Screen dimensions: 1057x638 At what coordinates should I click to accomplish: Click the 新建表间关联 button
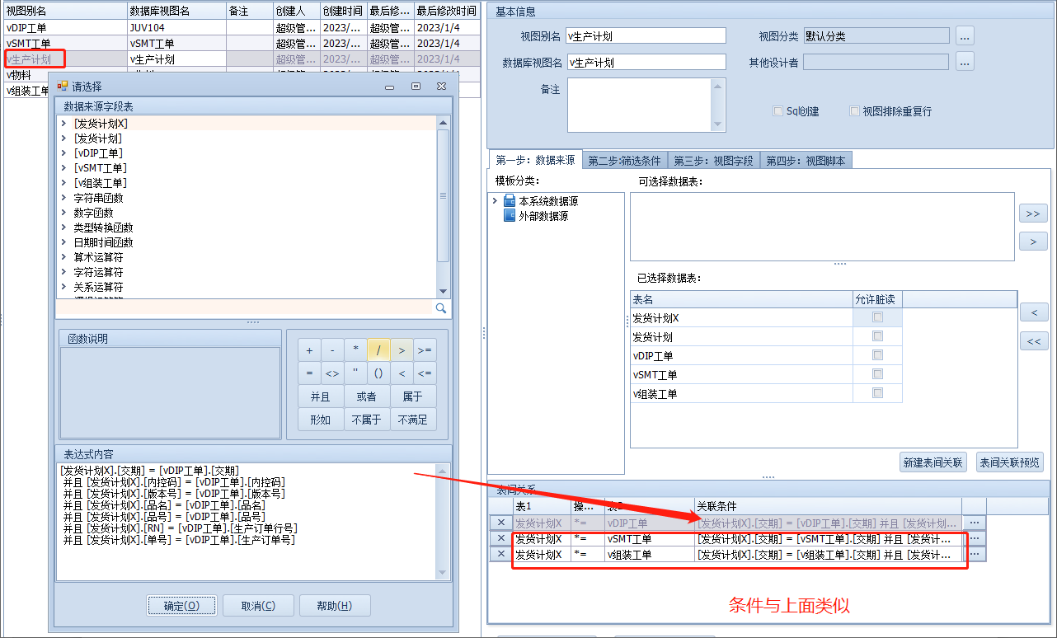[933, 462]
